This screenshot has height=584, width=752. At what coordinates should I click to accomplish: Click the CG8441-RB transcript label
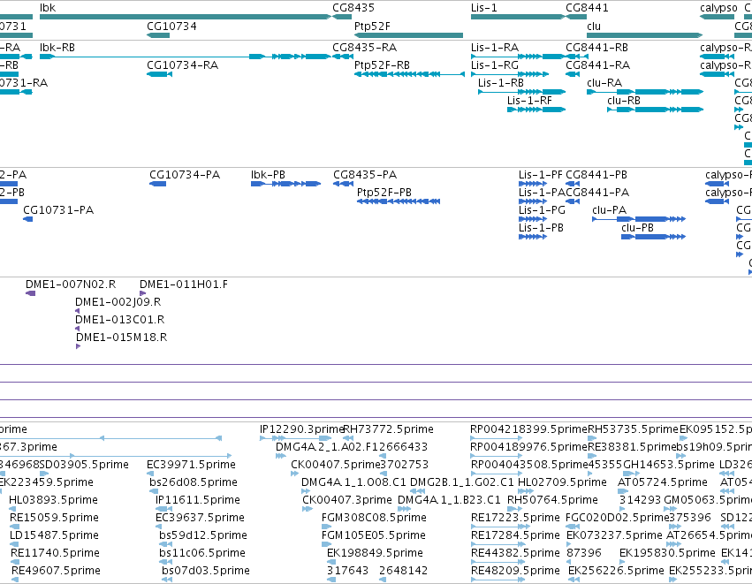[597, 48]
